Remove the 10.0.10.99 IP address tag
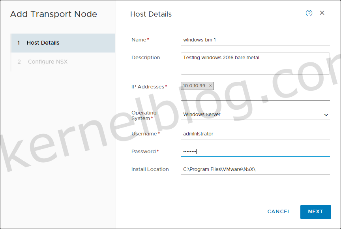This screenshot has height=229, width=341. tap(210, 86)
